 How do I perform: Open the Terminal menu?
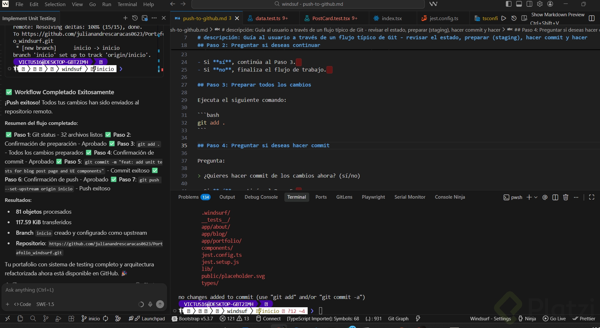coord(127,4)
